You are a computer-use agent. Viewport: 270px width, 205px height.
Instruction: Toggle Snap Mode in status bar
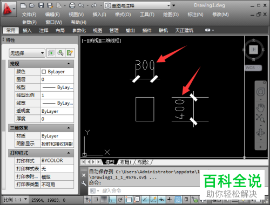click(x=96, y=200)
